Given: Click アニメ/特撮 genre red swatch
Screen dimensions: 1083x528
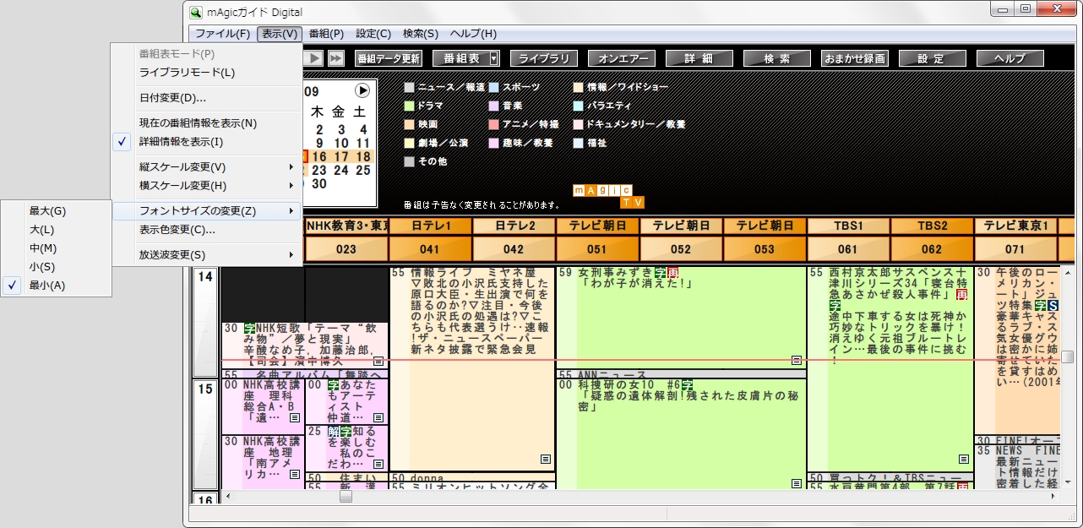Looking at the screenshot, I should (494, 124).
